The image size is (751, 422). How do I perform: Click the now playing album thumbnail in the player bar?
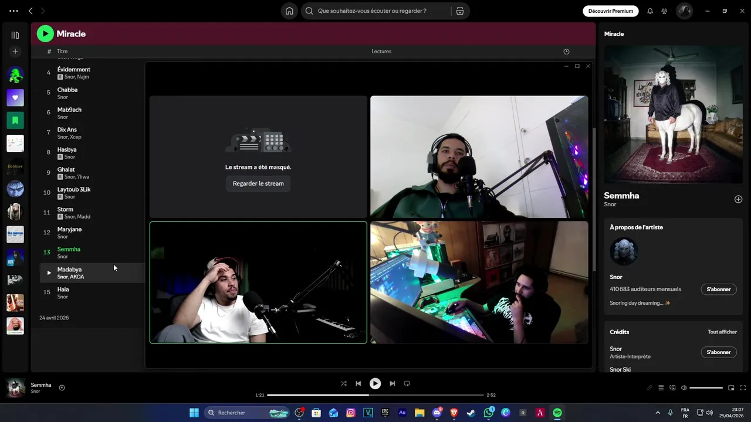[x=16, y=388]
